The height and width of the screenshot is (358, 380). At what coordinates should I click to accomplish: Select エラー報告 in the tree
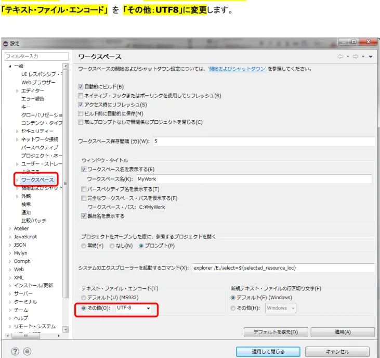[33, 99]
